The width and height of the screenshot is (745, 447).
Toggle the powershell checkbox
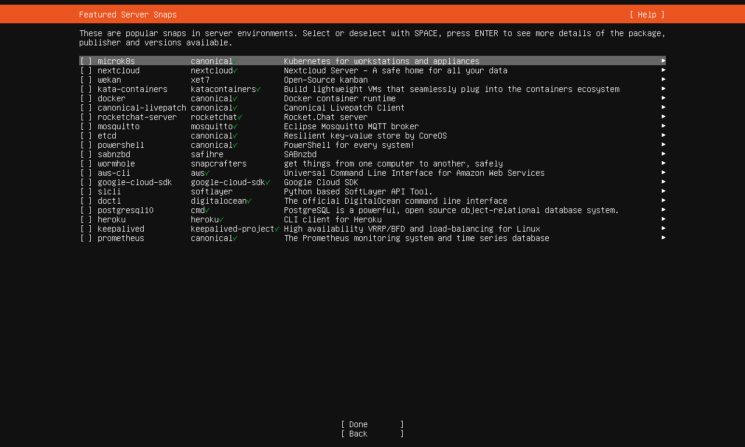tap(86, 145)
